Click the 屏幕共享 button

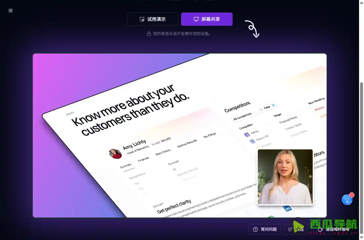click(x=206, y=19)
